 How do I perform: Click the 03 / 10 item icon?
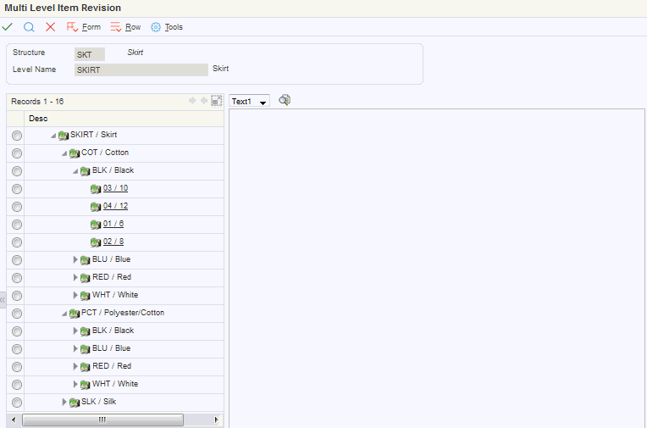[x=96, y=189]
